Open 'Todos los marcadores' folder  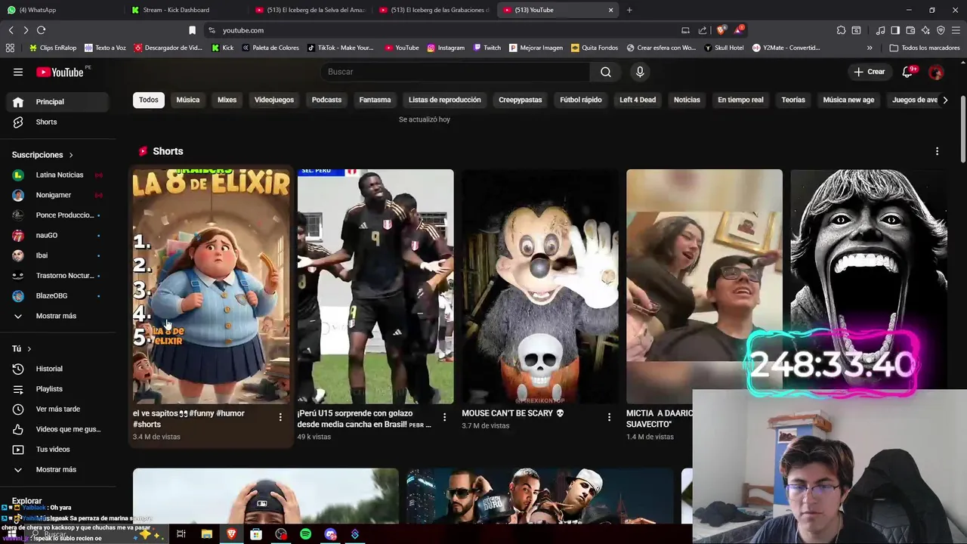(925, 48)
